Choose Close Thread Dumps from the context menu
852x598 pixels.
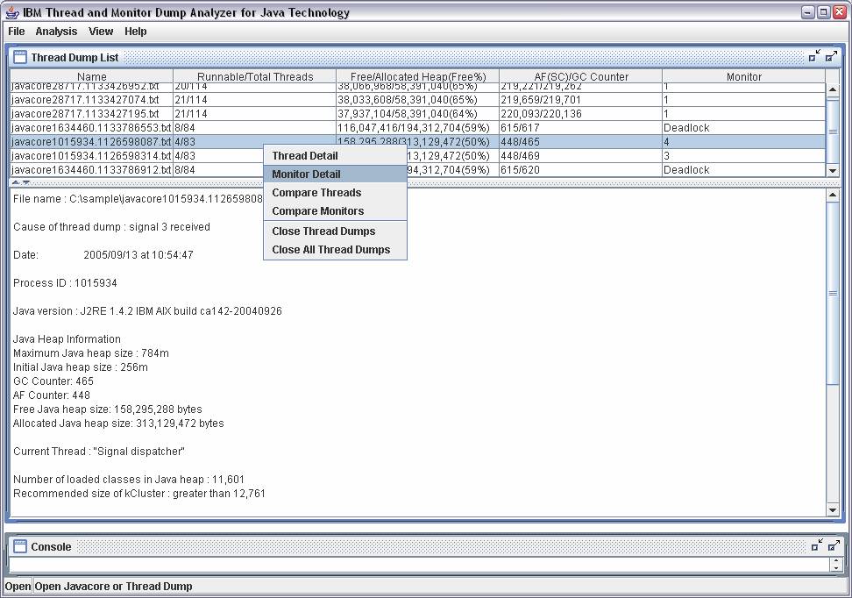coord(335,231)
